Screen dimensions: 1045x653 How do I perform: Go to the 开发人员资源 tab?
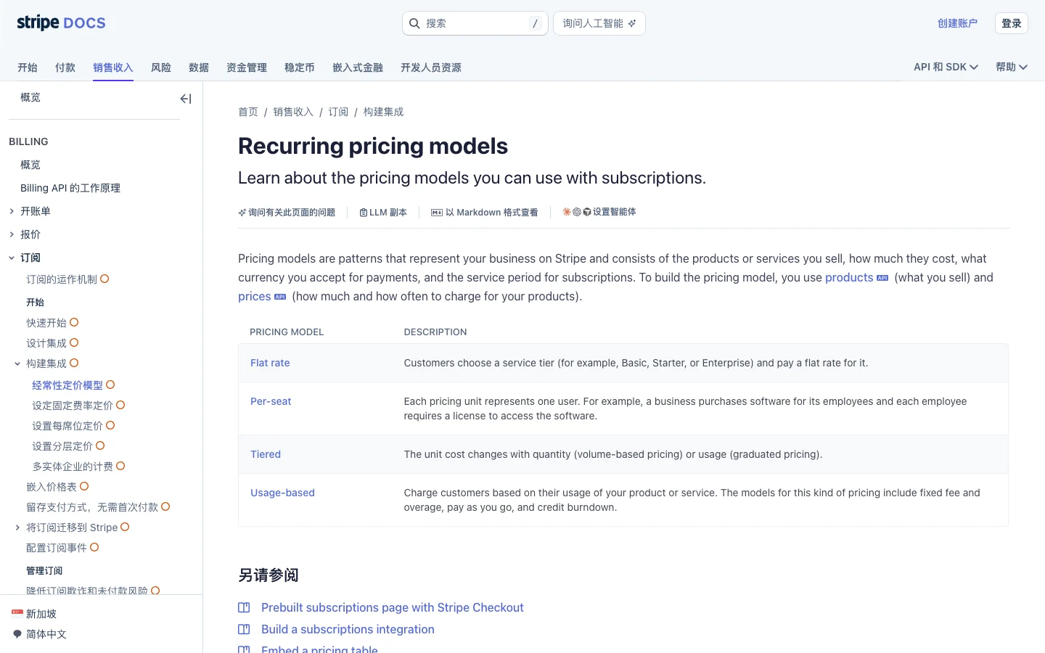click(x=431, y=67)
